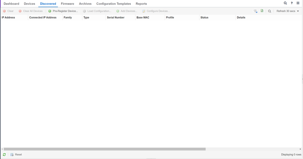
Task: Switch to the Dashboard tab
Action: pyautogui.click(x=11, y=4)
